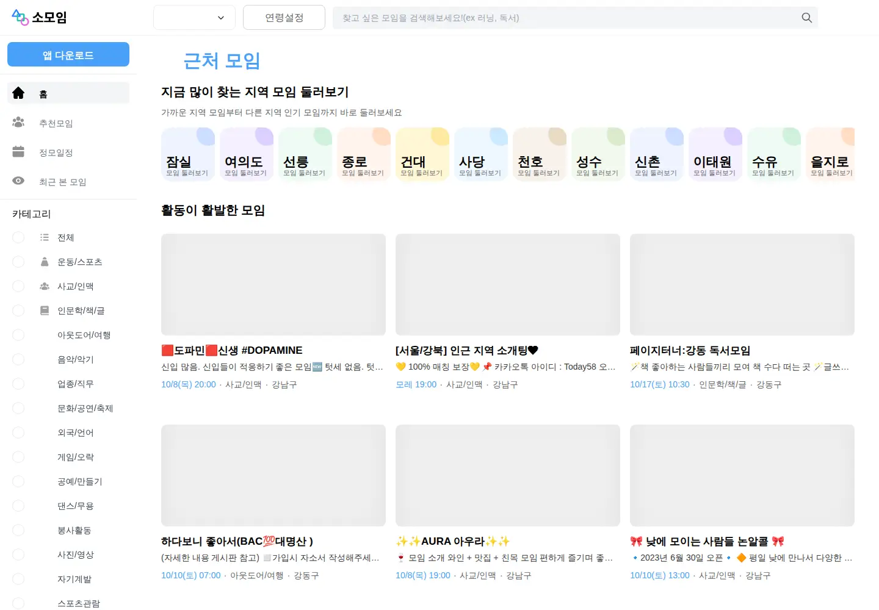
Task: Click the 인문학/책/글 book icon
Action: [x=45, y=310]
